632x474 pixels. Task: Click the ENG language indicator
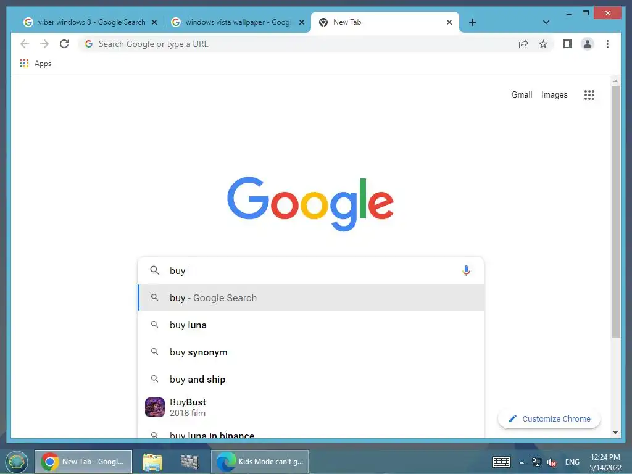click(572, 462)
